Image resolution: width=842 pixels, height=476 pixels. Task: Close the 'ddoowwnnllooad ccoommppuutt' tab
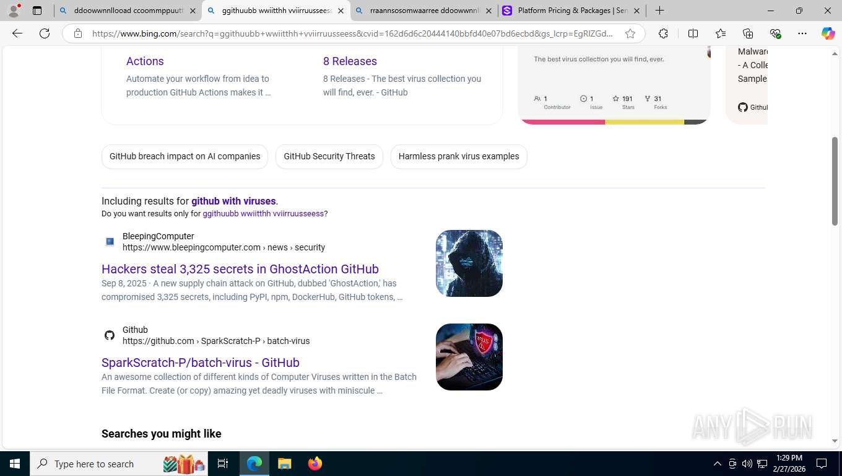(193, 11)
